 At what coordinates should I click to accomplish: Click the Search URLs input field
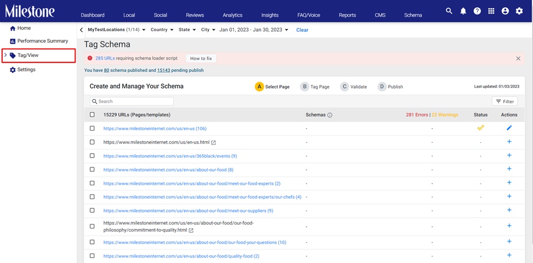coord(132,101)
